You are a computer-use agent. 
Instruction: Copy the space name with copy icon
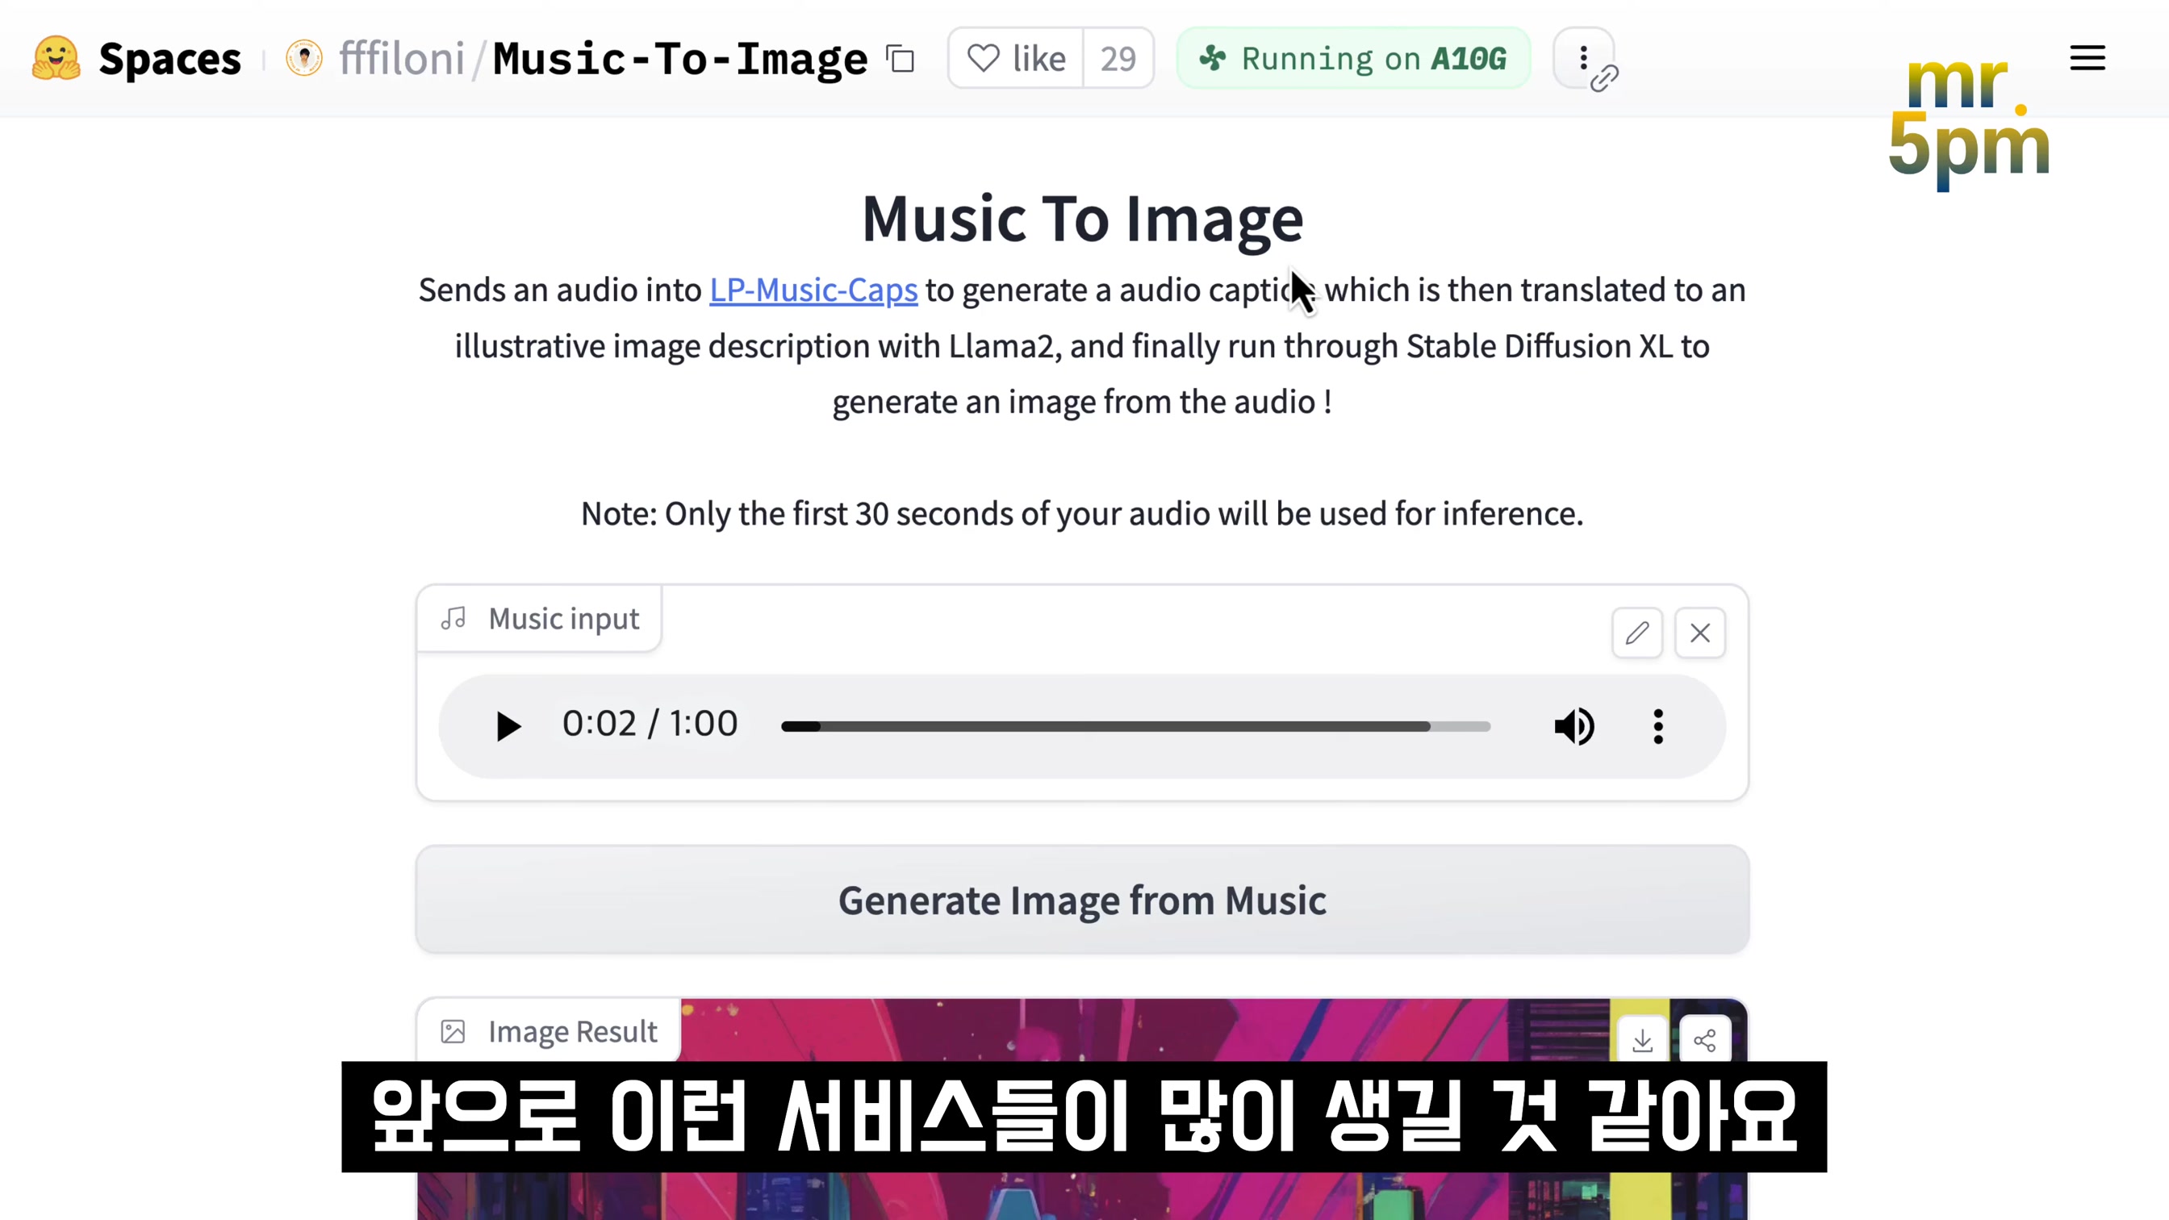coord(900,59)
